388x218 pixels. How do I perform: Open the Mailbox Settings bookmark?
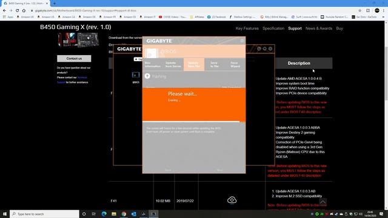pos(242,17)
